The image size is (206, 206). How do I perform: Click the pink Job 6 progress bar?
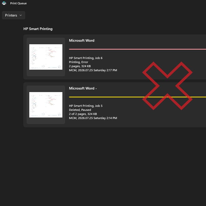(x=138, y=49)
